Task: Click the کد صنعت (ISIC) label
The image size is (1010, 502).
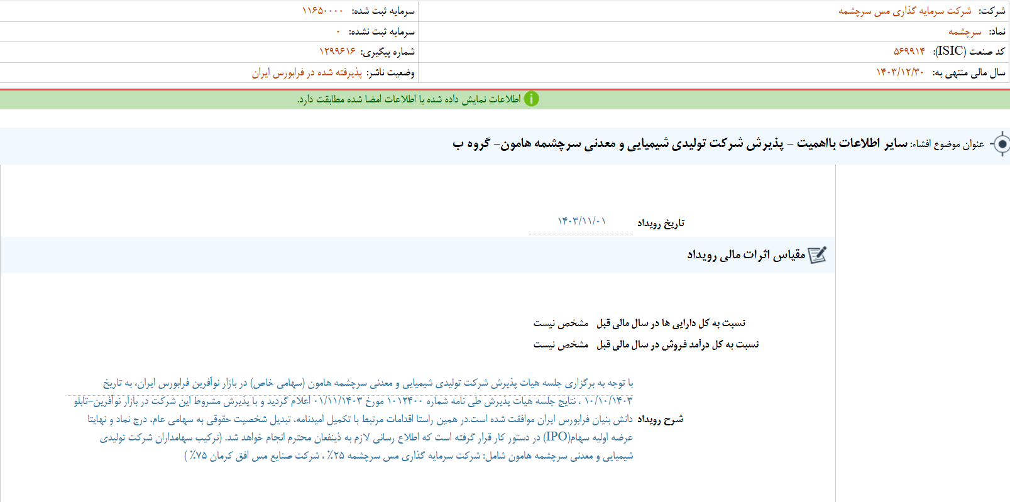Action: 969,52
